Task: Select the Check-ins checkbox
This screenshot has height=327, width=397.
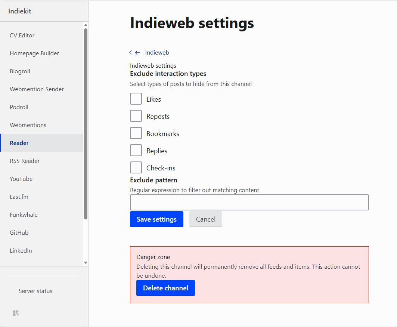Action: pyautogui.click(x=136, y=168)
